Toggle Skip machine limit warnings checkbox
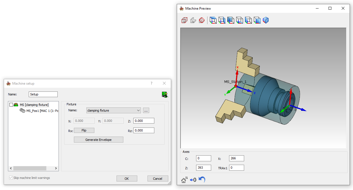This screenshot has width=353, height=190. click(x=11, y=178)
